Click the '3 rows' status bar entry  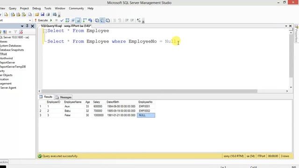click(285, 156)
